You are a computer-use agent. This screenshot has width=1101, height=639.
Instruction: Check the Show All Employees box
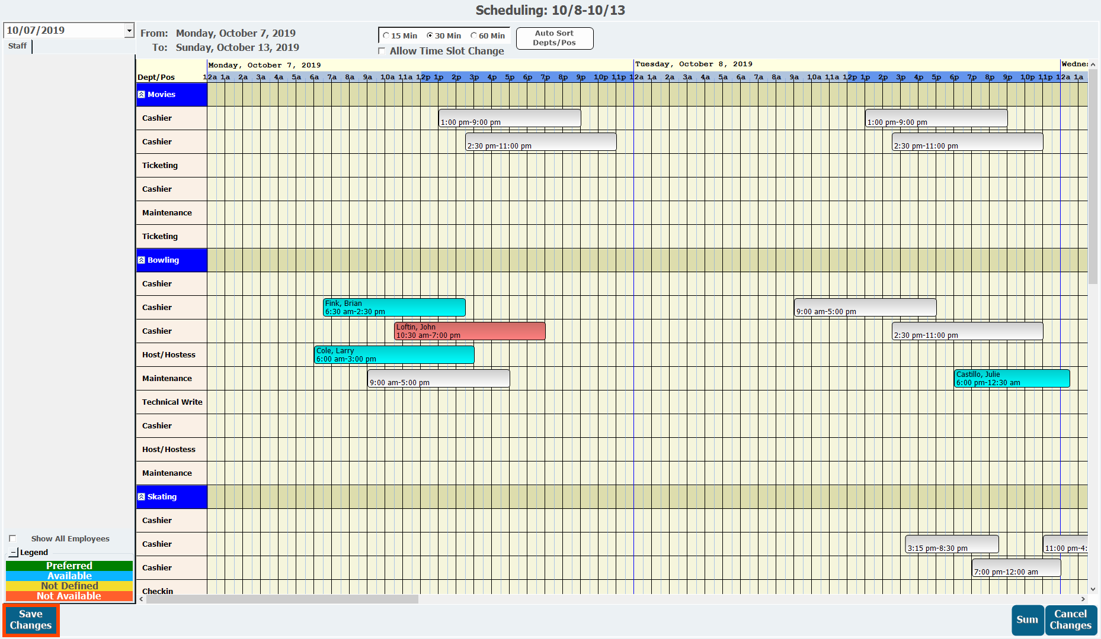(12, 539)
